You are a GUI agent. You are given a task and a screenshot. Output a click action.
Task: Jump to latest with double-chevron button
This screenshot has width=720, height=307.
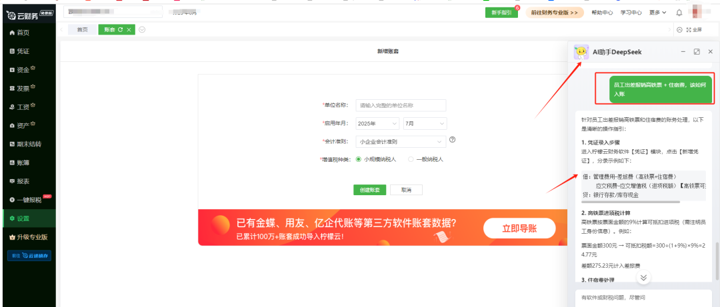(x=643, y=277)
